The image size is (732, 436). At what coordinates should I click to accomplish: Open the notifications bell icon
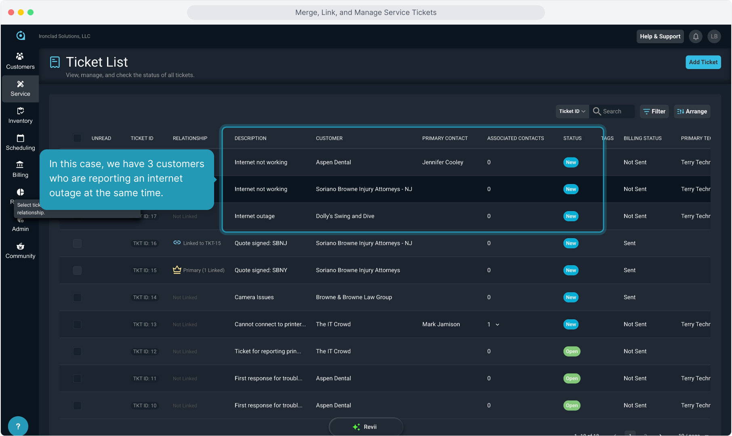tap(696, 36)
